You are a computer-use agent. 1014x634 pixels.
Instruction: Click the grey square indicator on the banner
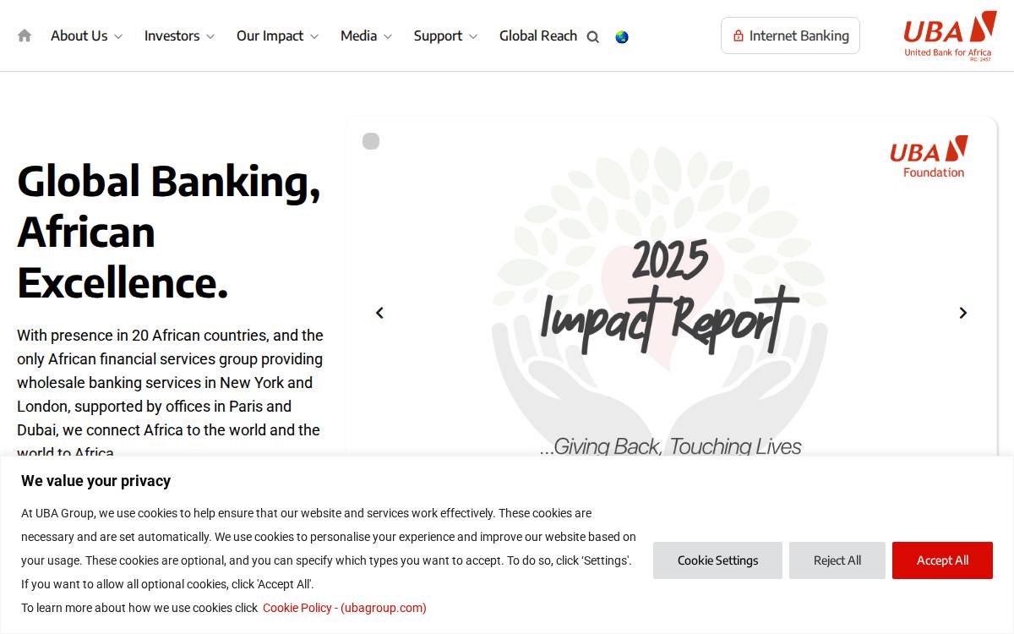coord(371,141)
